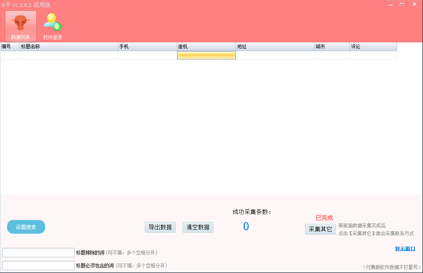Click the 导出数据 button
Image resolution: width=423 pixels, height=273 pixels.
(160, 227)
